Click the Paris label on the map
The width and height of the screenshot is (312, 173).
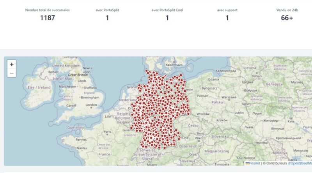107,132
